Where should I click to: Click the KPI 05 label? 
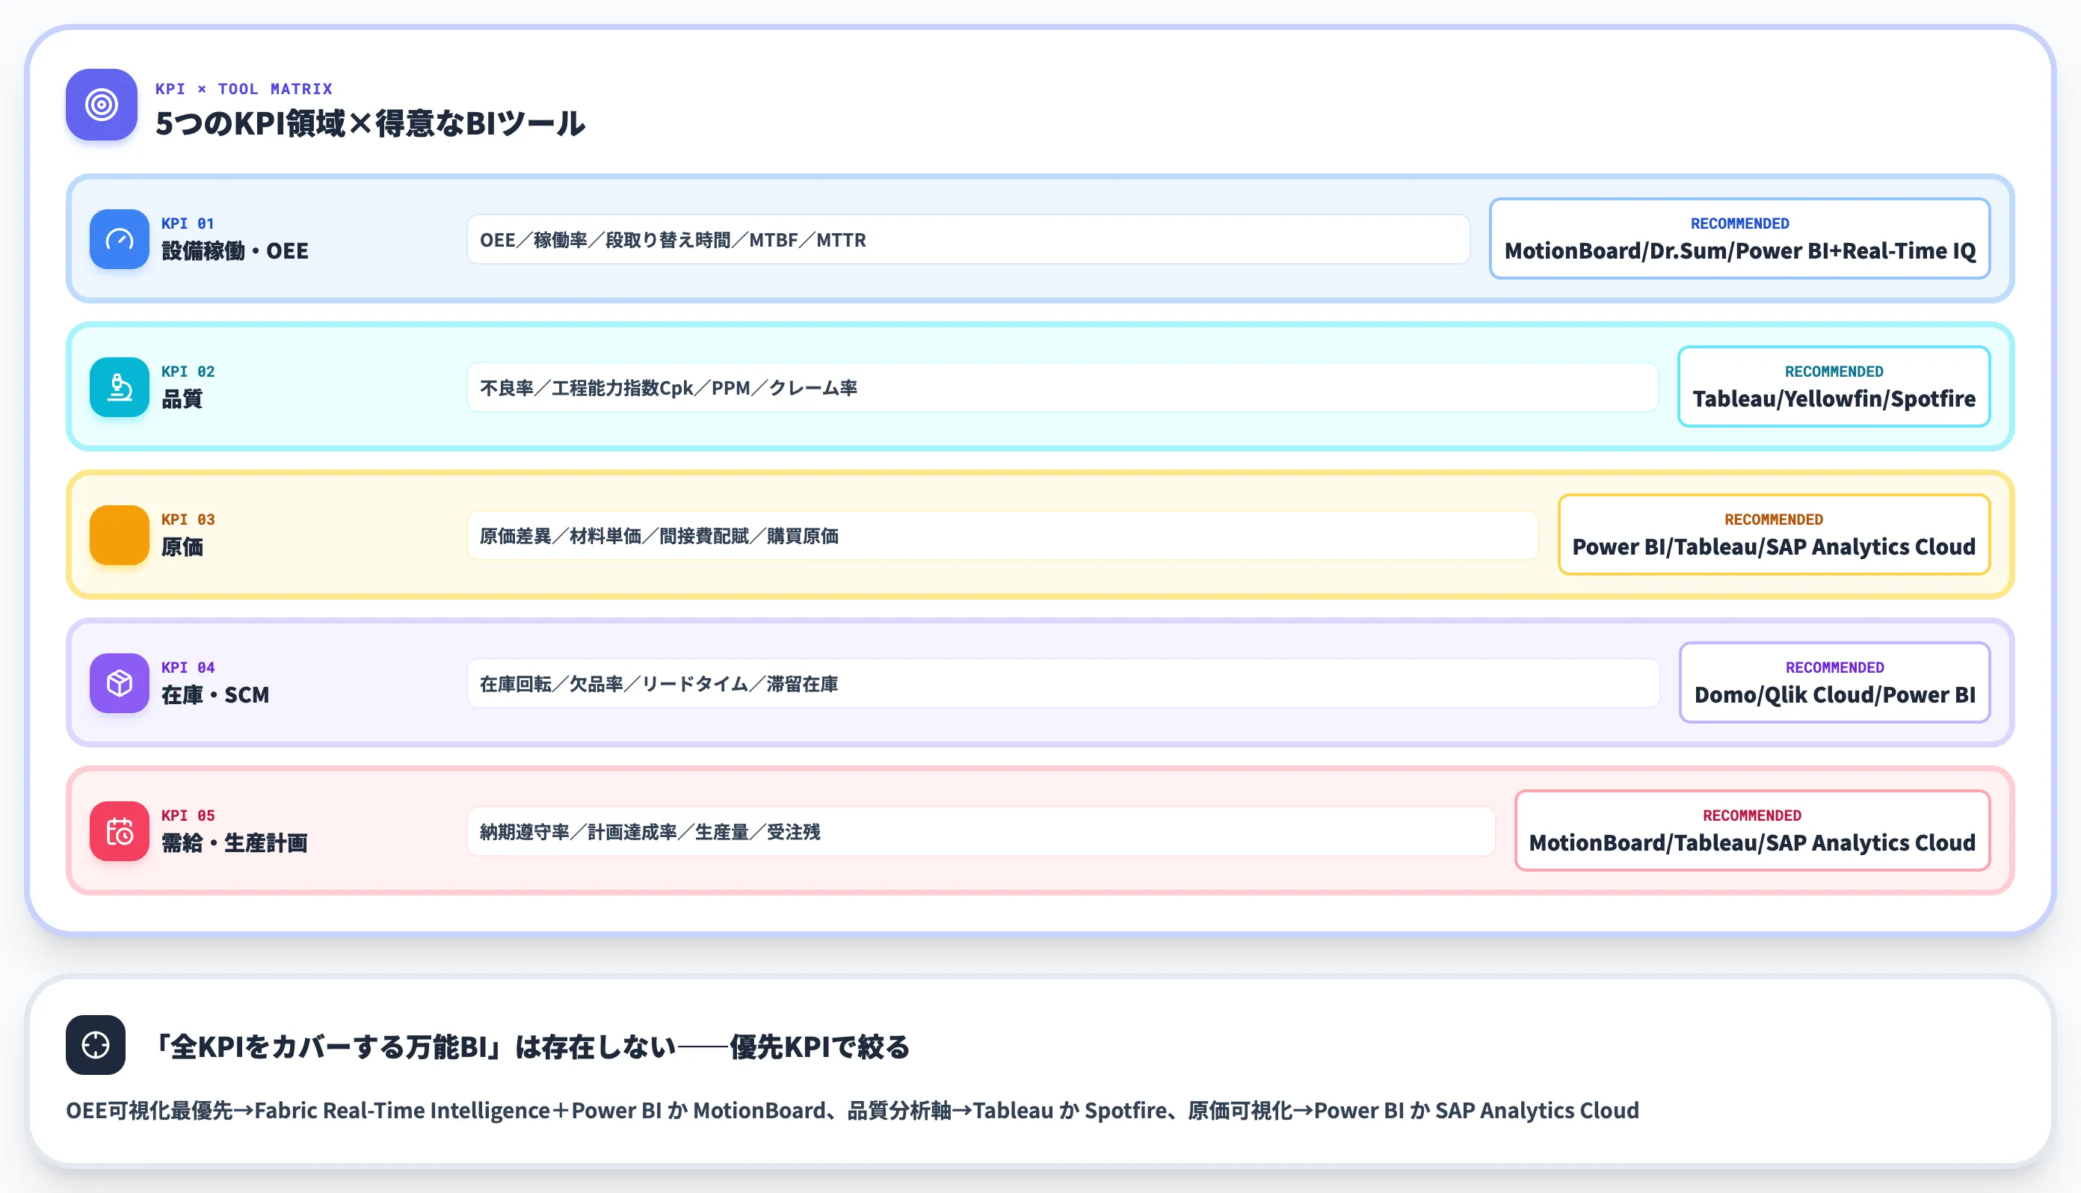[188, 816]
